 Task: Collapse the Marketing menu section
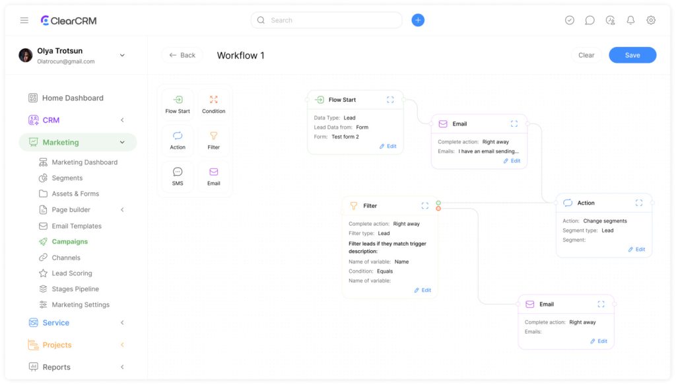pos(122,143)
